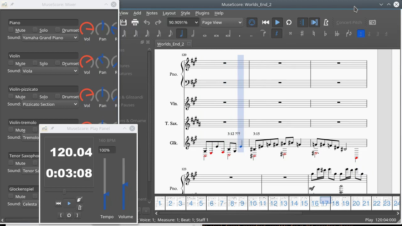Toggle loop playback in the main toolbar
Screen dimensions: 402x226
pos(289,22)
